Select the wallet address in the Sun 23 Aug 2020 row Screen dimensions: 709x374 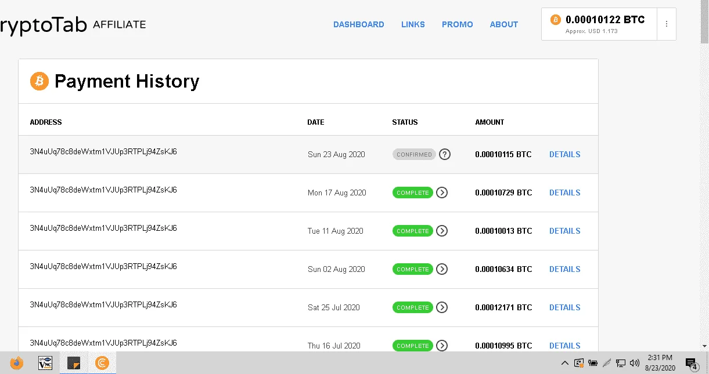103,151
